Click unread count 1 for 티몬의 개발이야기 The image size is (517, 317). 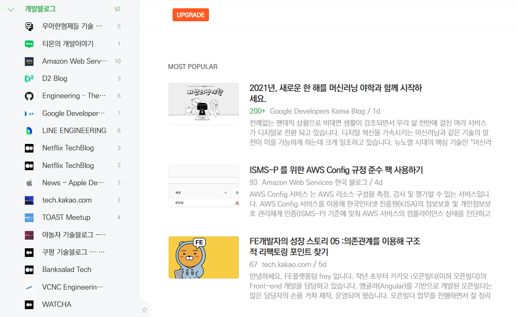click(119, 44)
